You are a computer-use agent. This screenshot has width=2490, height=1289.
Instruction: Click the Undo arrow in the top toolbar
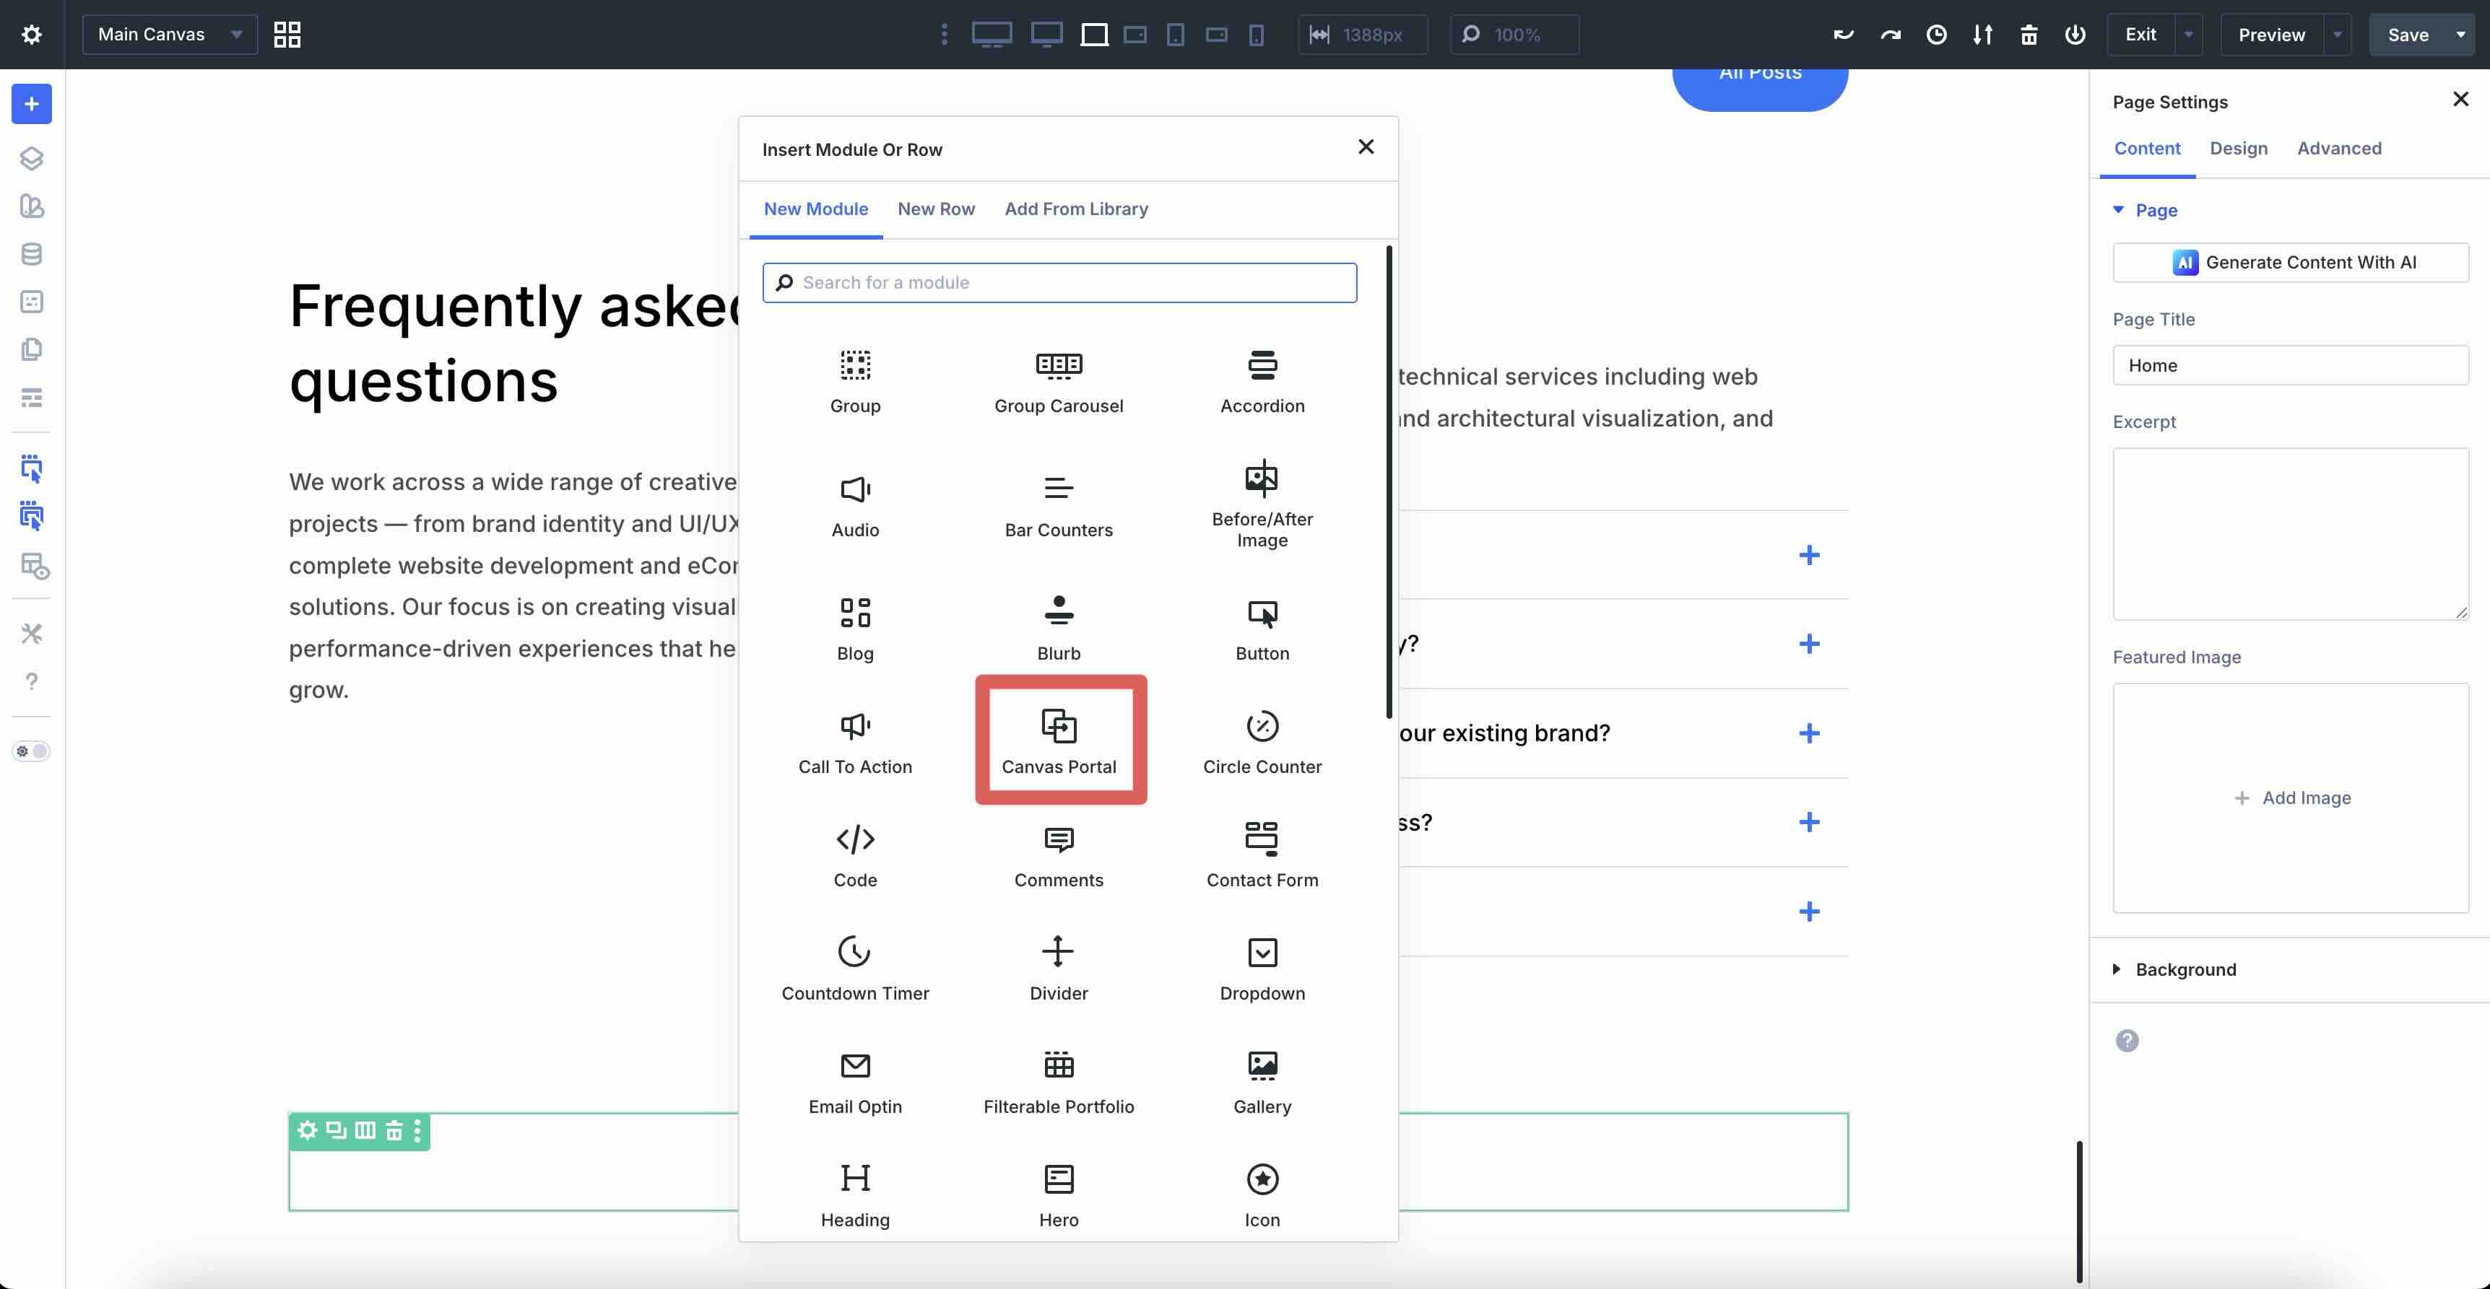1842,34
